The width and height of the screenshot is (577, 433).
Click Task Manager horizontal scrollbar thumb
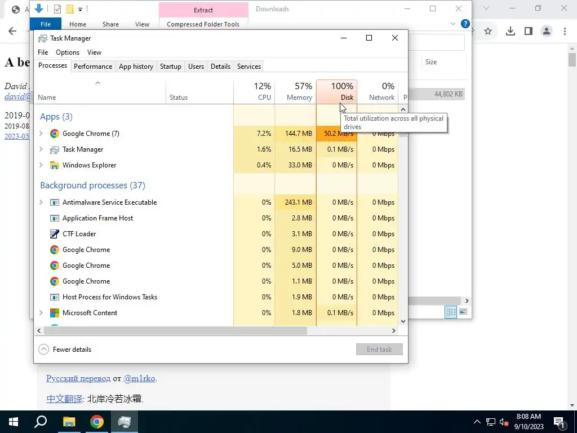click(175, 331)
